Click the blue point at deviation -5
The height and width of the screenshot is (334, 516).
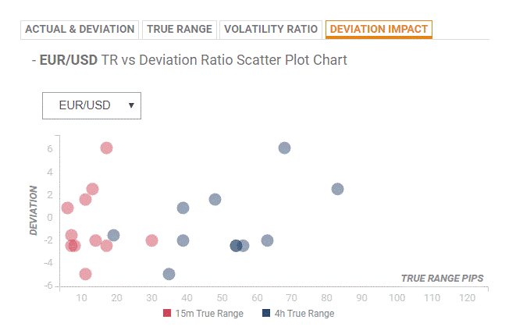coord(169,274)
